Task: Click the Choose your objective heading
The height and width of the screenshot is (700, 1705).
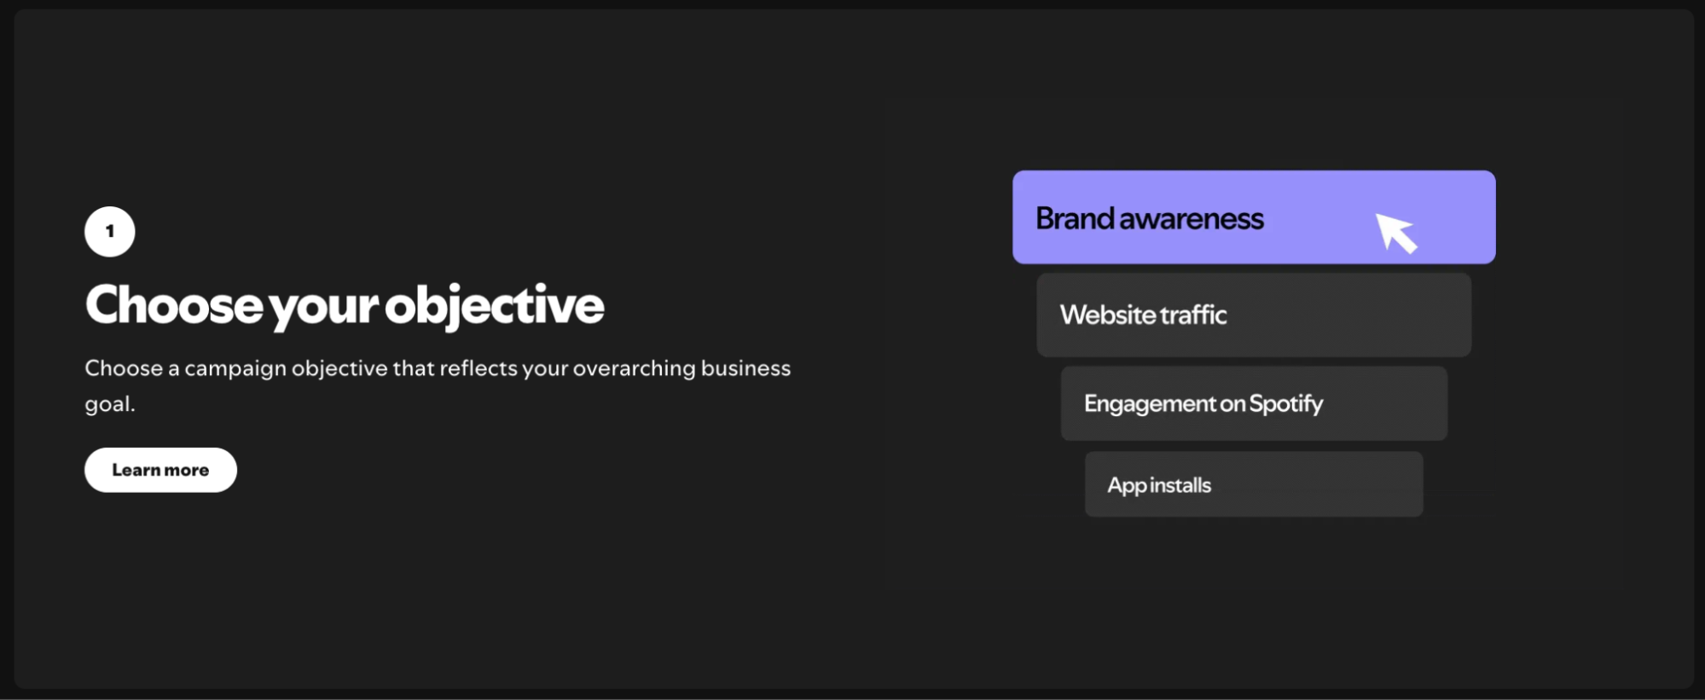Action: [x=344, y=304]
